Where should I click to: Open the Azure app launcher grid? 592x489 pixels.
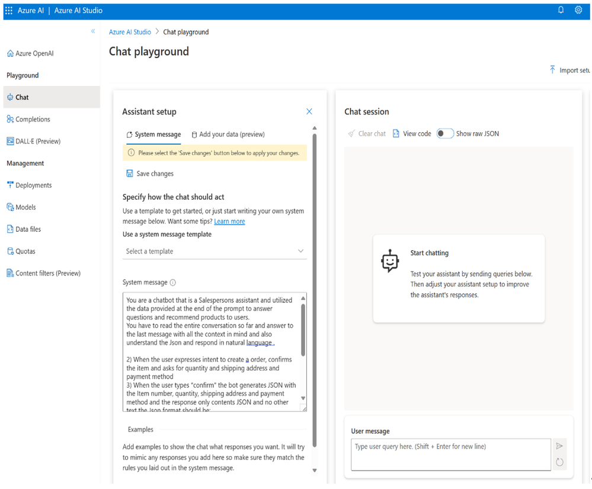point(9,11)
